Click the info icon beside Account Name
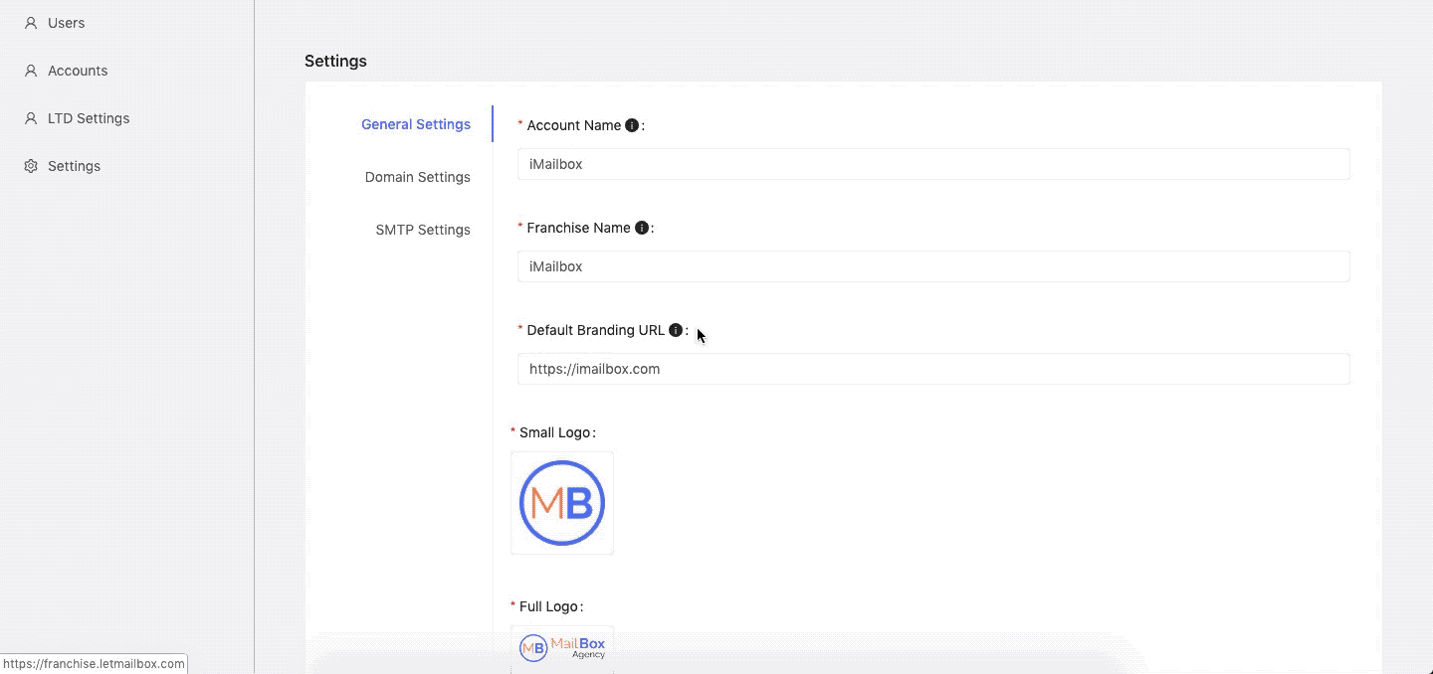Image resolution: width=1433 pixels, height=674 pixels. pyautogui.click(x=632, y=125)
